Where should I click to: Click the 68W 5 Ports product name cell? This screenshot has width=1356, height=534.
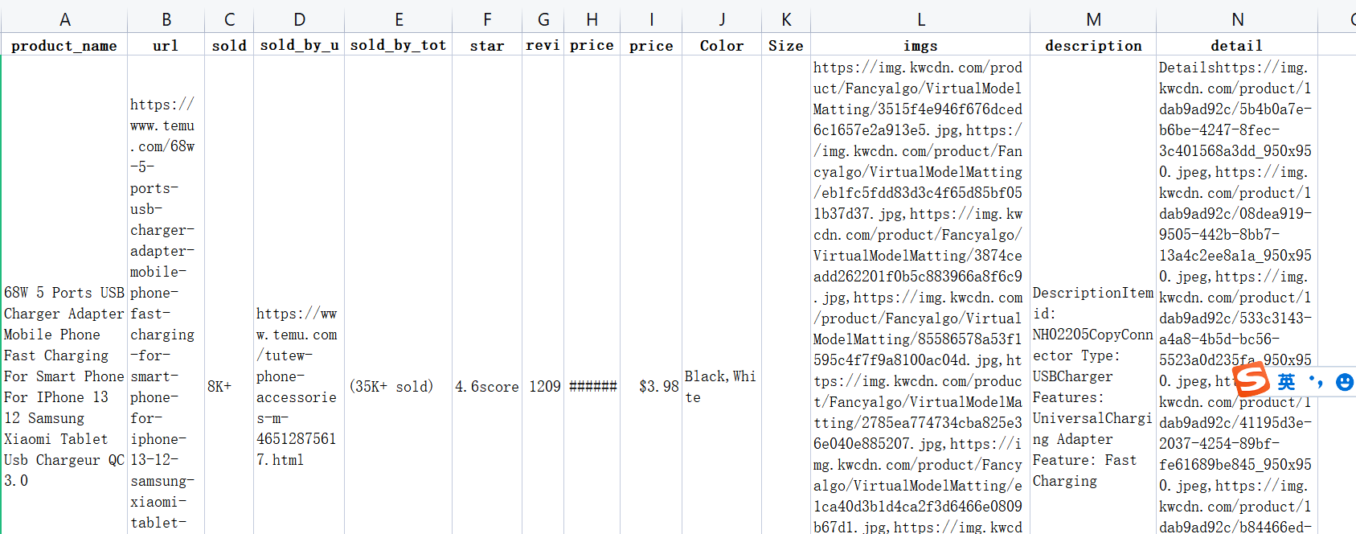[64, 387]
